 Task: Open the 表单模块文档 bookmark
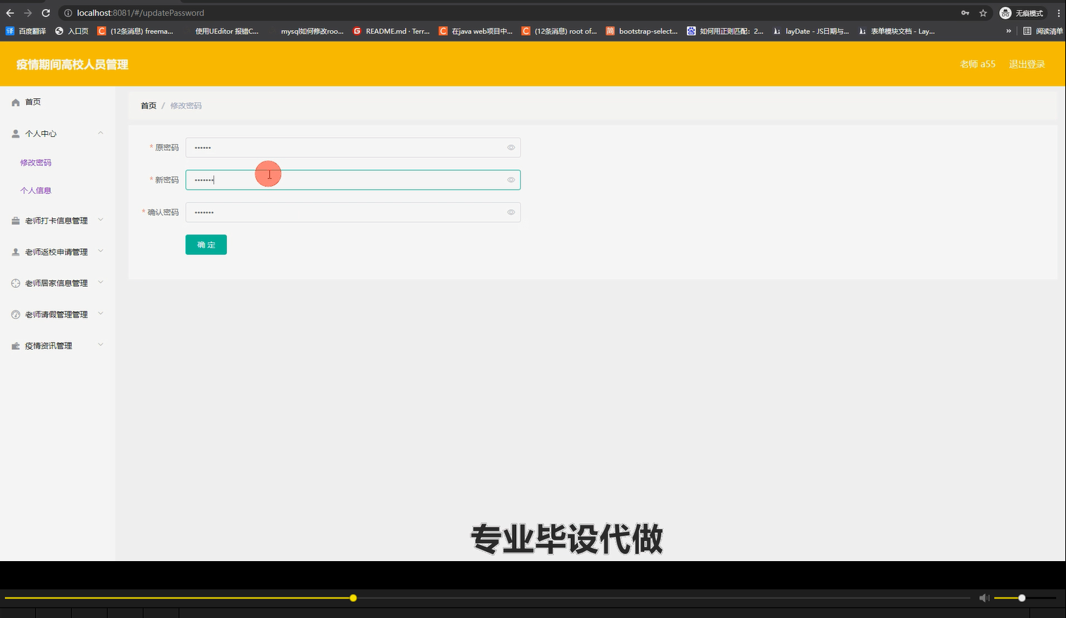[897, 31]
